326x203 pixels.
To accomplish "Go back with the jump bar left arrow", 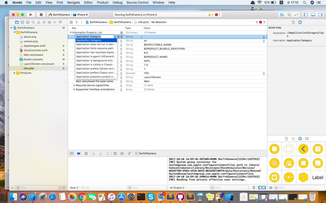I will pyautogui.click(x=76, y=22).
